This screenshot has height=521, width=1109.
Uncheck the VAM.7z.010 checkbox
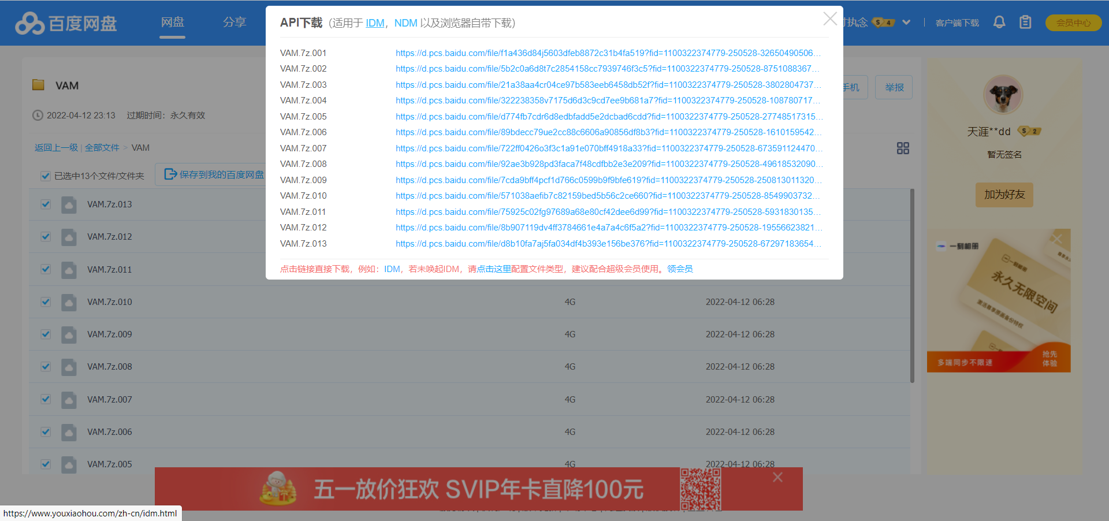46,302
